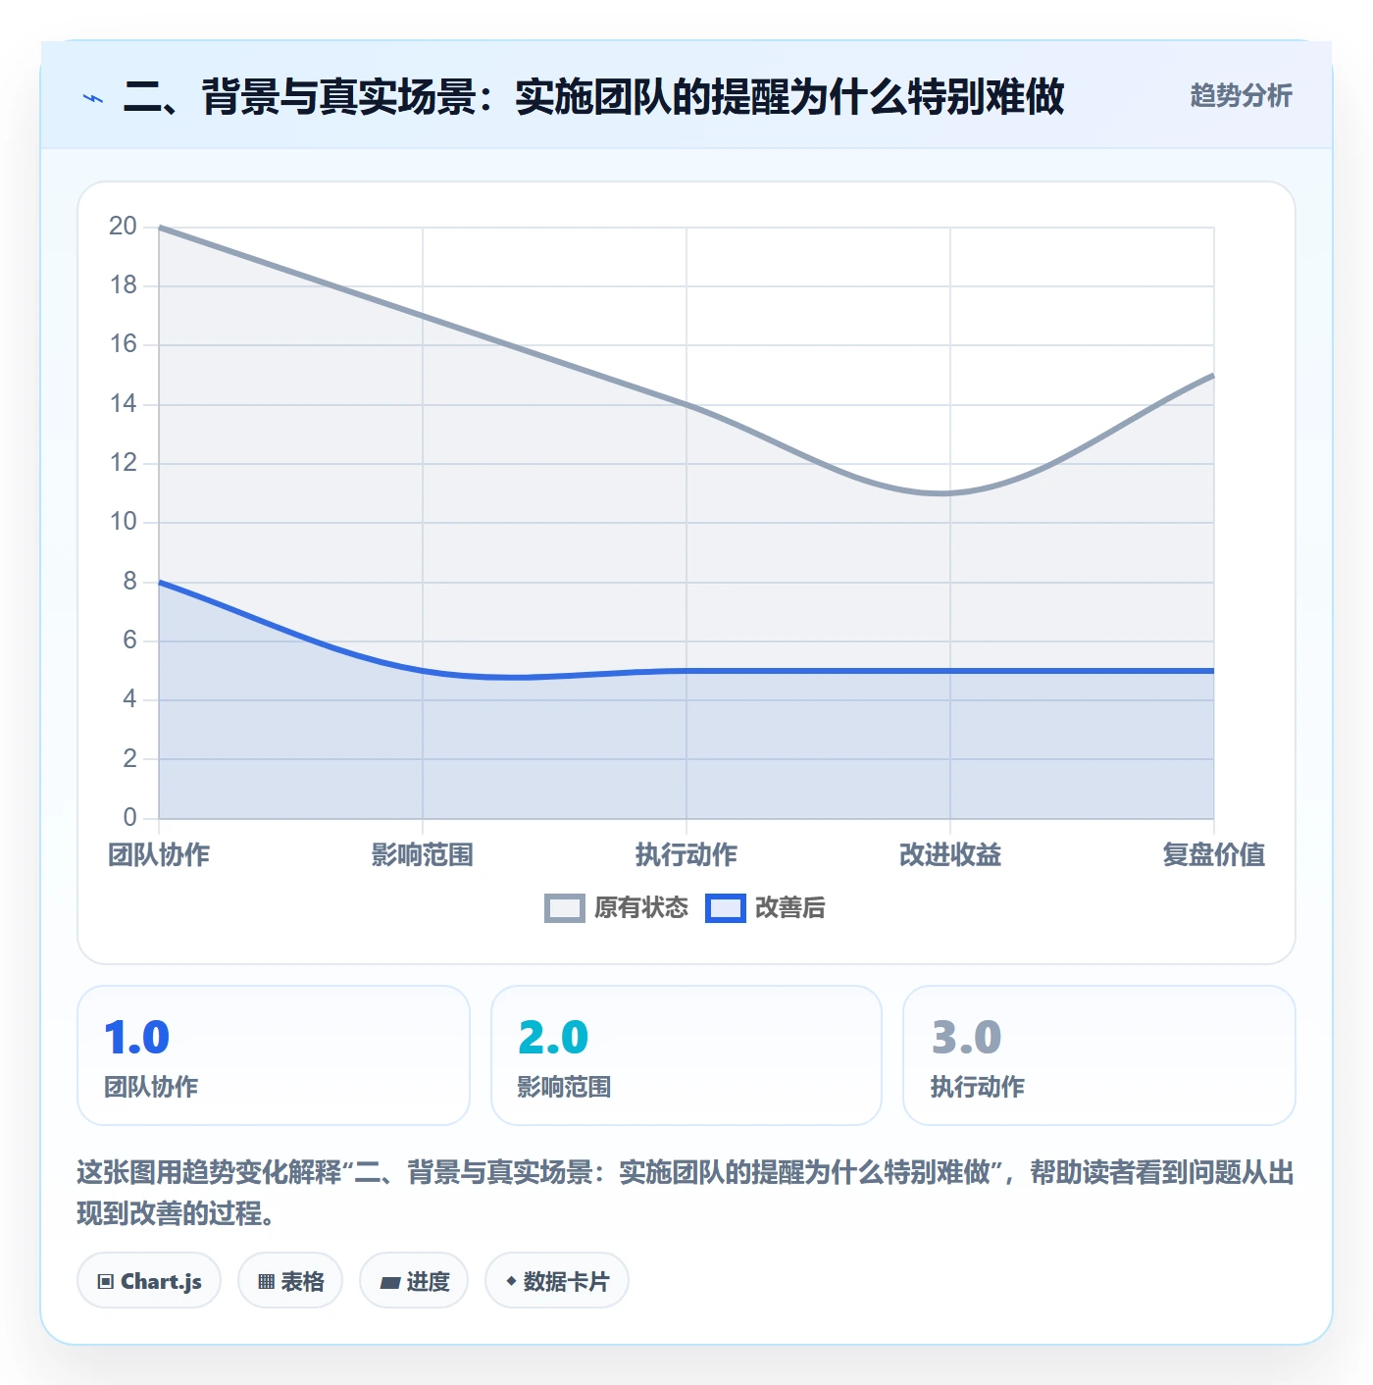Click the diamond icon in 数据卡片 chip

click(x=511, y=1281)
